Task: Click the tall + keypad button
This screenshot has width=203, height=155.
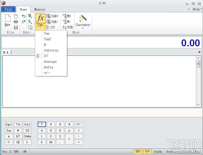Action: tap(69, 139)
